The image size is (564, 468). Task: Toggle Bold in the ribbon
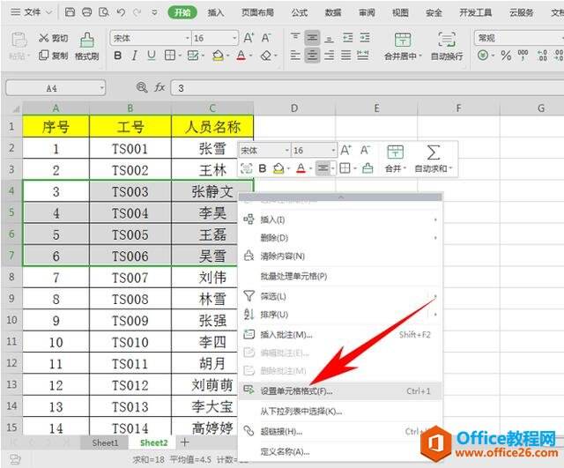click(x=117, y=56)
